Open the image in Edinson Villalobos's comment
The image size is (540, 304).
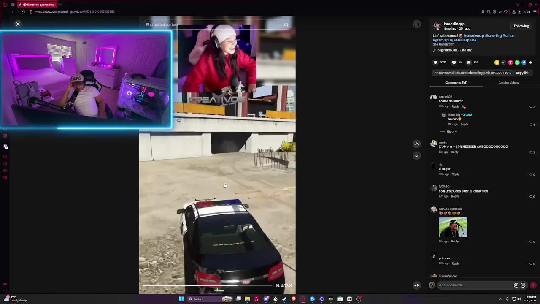pyautogui.click(x=453, y=228)
